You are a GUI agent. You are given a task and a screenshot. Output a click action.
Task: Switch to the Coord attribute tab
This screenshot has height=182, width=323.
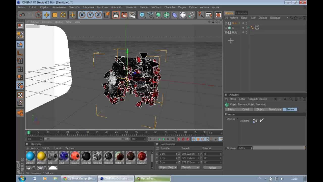coord(246,109)
